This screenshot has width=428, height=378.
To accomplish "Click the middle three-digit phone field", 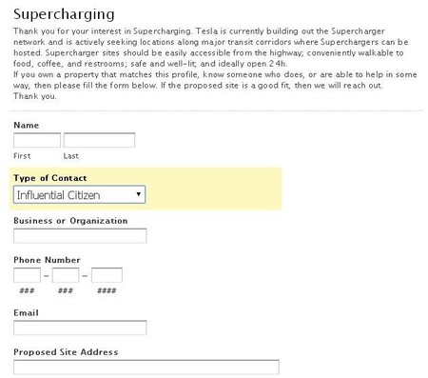I will tap(66, 275).
